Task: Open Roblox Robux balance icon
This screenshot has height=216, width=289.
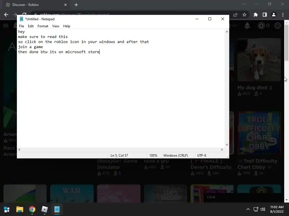Action: (261, 26)
